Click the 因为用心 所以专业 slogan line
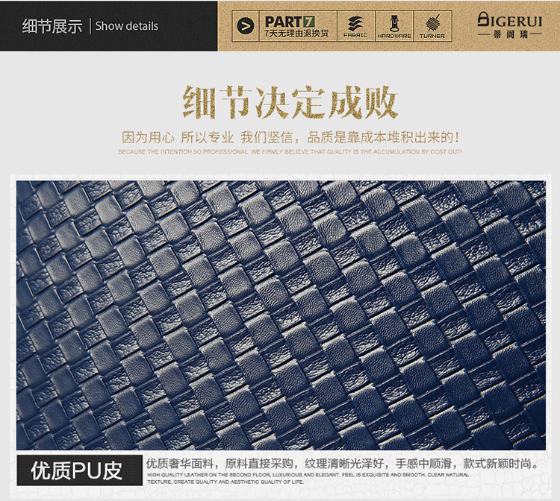This screenshot has height=501, width=560. (290, 137)
